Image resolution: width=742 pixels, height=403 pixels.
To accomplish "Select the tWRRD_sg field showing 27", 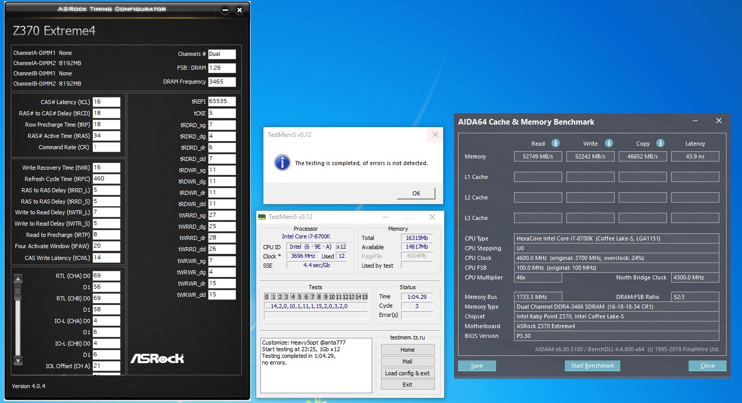I will tap(222, 215).
